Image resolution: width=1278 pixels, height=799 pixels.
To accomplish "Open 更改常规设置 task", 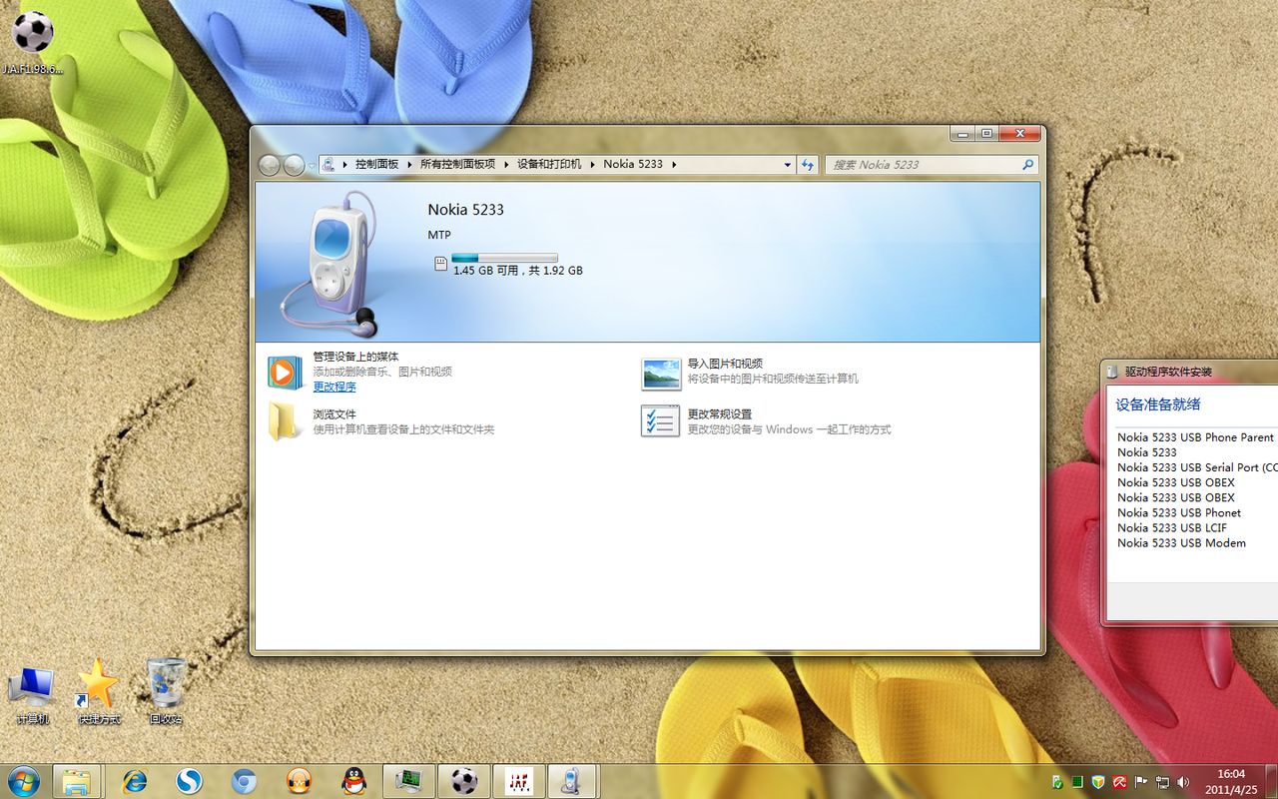I will pyautogui.click(x=720, y=414).
